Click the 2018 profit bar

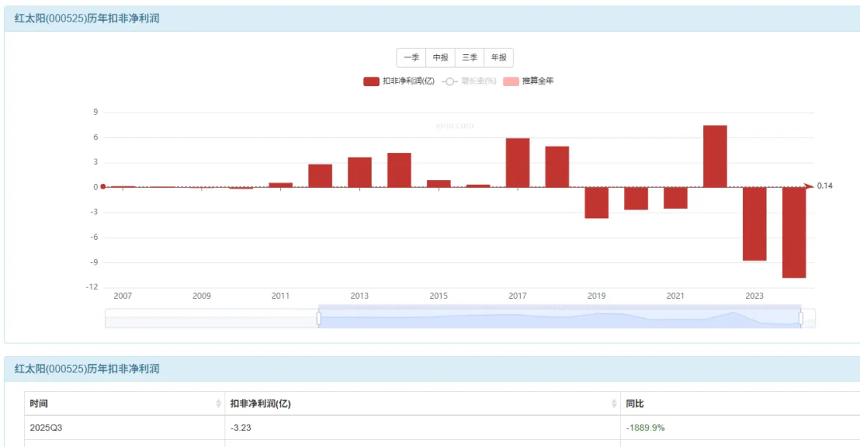[x=557, y=167]
